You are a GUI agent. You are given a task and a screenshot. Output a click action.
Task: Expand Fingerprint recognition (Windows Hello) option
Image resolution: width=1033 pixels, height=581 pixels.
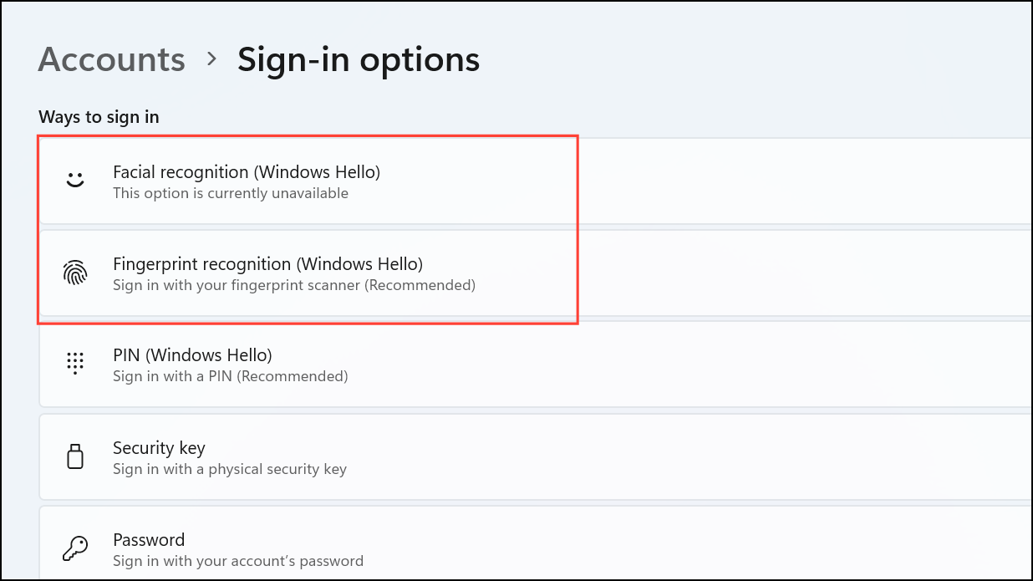click(536, 273)
